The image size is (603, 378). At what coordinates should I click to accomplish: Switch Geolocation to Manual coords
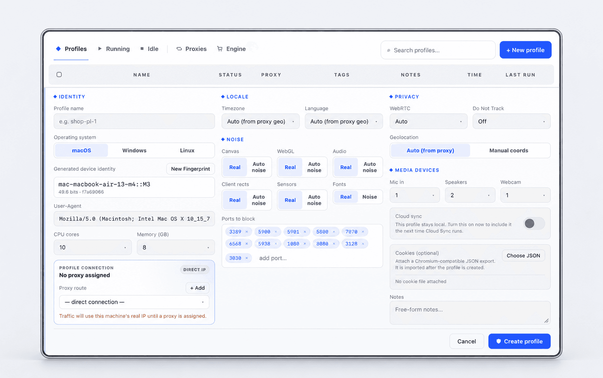click(x=509, y=150)
